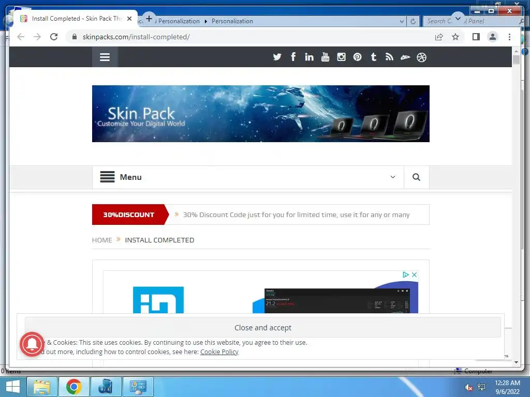Image resolution: width=530 pixels, height=397 pixels.
Task: Bookmark this page with the star icon
Action: [455, 37]
